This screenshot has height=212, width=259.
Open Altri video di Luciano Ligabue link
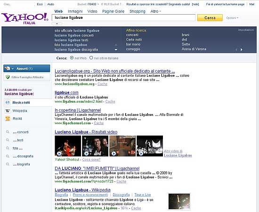[178, 153]
